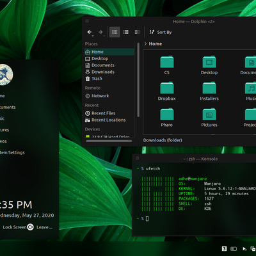Switch Dolphin to Compact view mode

tap(126, 32)
